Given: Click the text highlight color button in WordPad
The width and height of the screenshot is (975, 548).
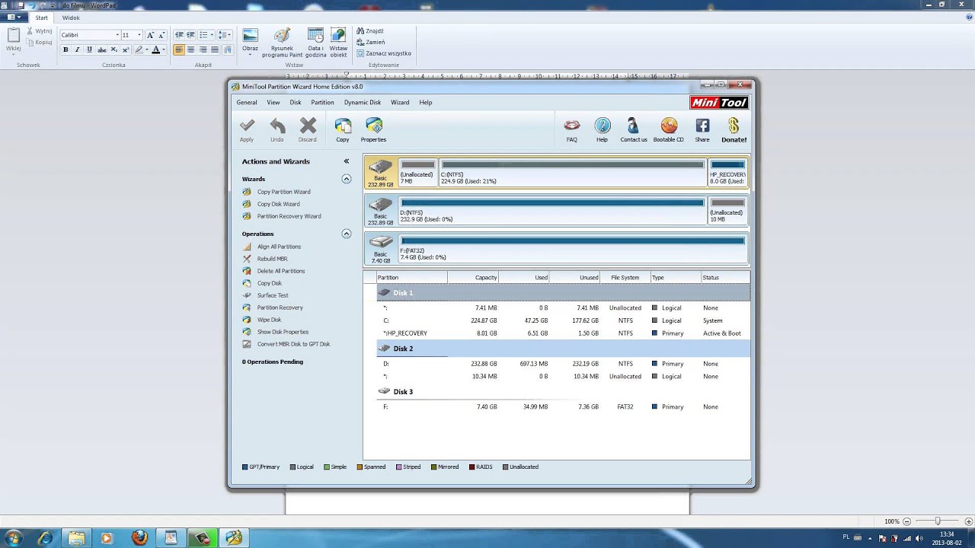Looking at the screenshot, I should (x=139, y=49).
